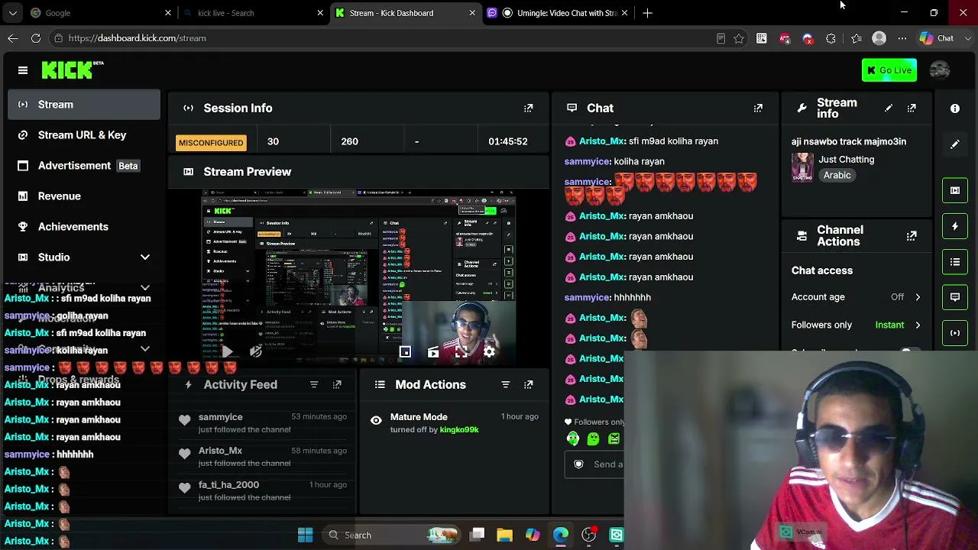
Task: Reload the dashboard page
Action: click(x=36, y=38)
